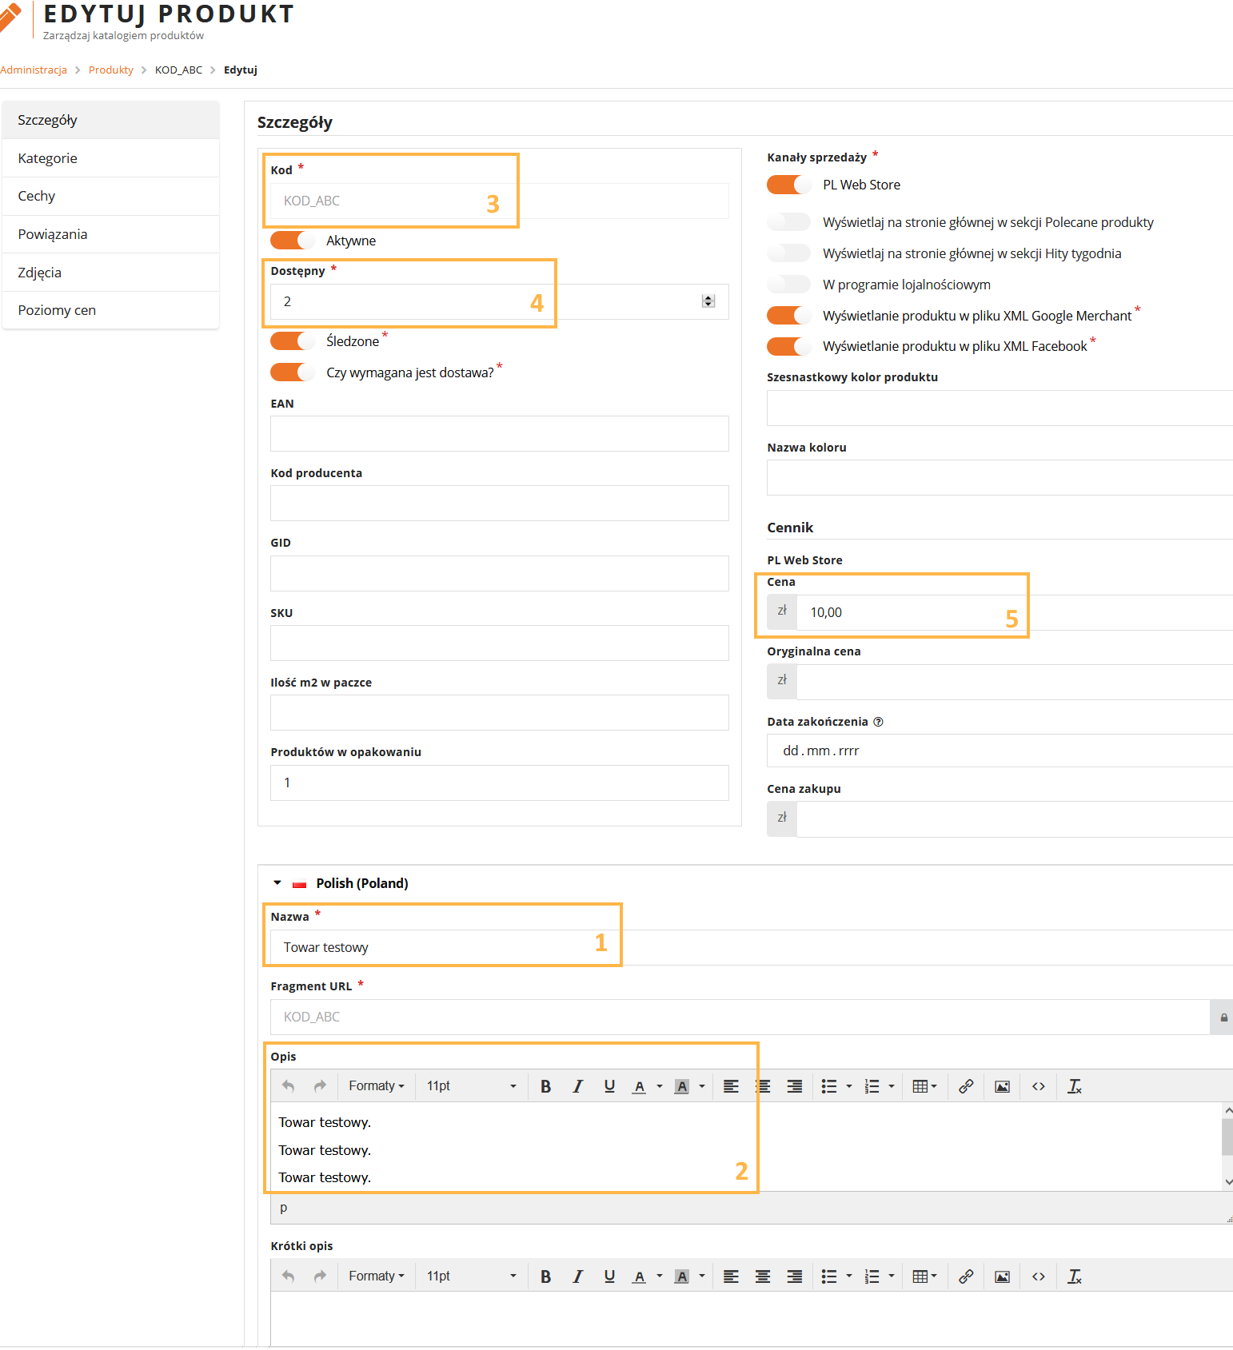
Task: Open text color picker arrow in Opis editor
Action: pyautogui.click(x=660, y=1086)
